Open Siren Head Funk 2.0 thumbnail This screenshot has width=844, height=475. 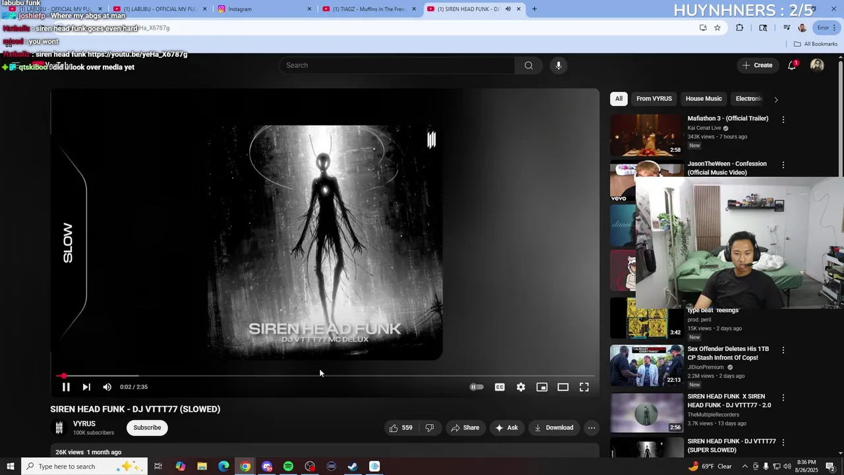point(647,413)
